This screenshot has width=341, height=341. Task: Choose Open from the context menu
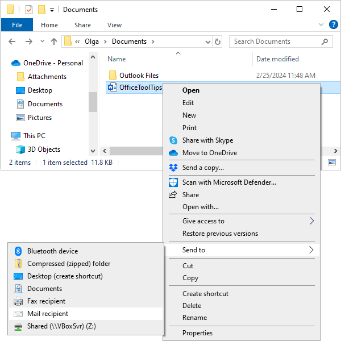click(x=242, y=90)
